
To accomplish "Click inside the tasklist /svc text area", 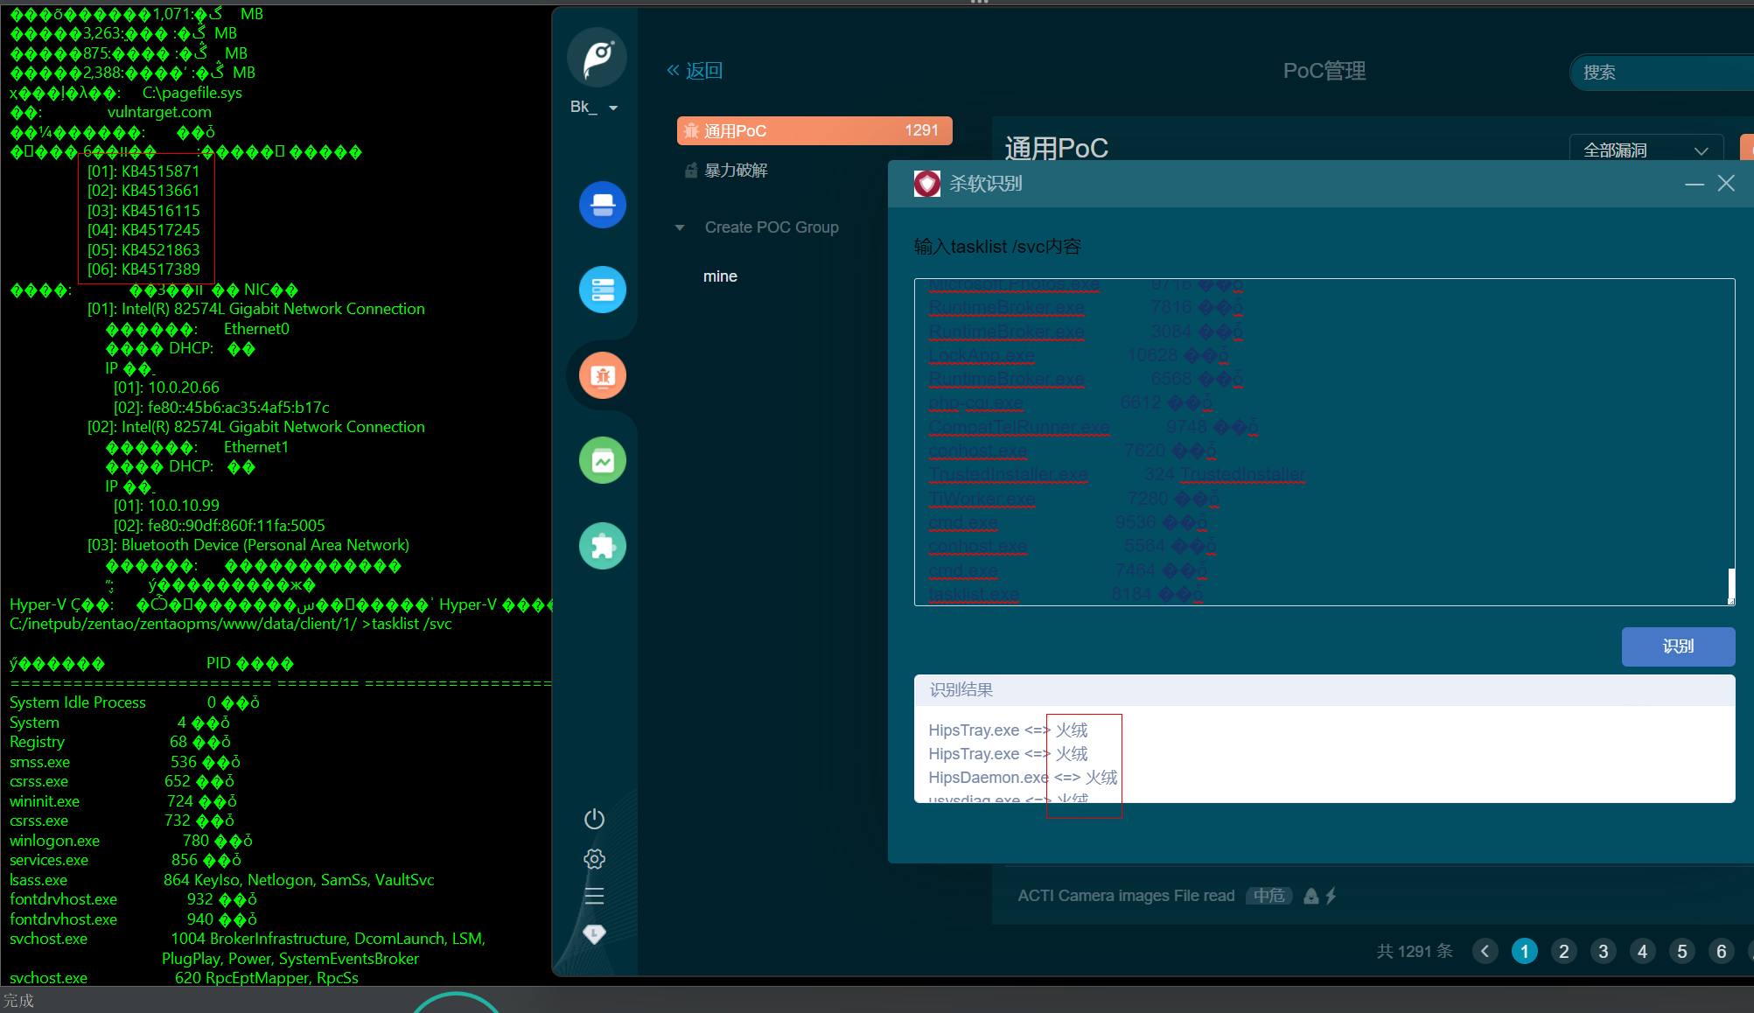I will tap(1324, 442).
